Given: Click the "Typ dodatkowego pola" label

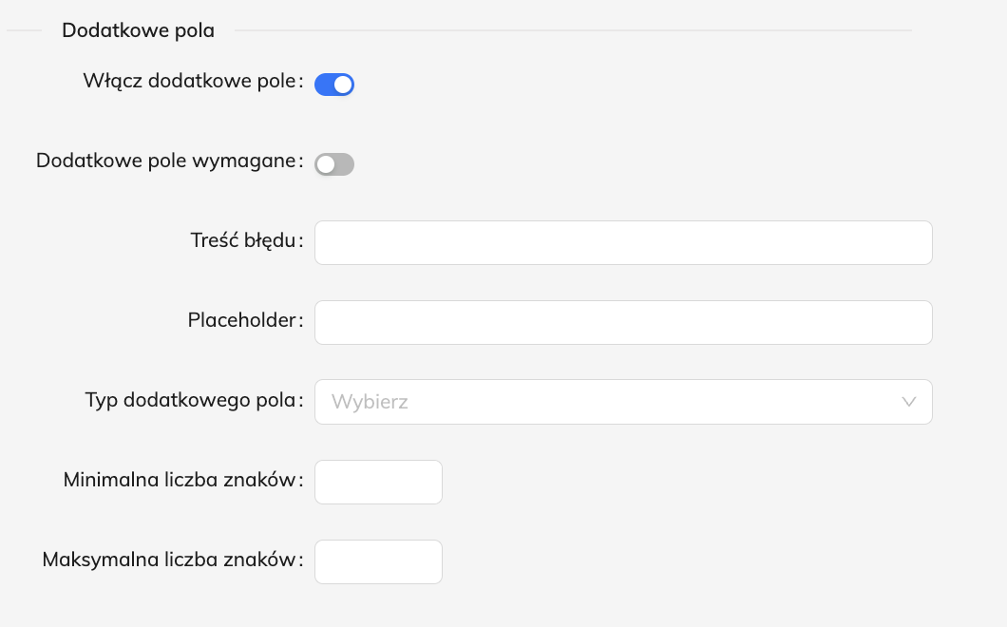Looking at the screenshot, I should [191, 399].
